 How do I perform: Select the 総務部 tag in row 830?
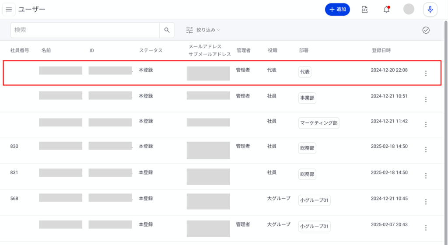pos(307,148)
